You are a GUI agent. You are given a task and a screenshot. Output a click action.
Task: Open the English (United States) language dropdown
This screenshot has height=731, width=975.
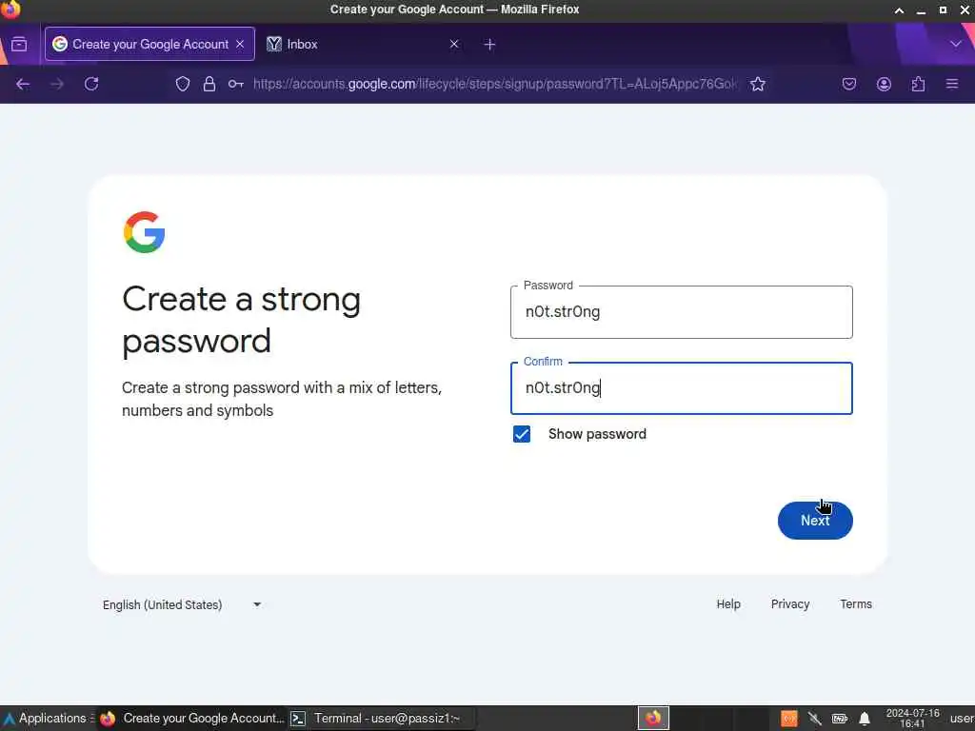(182, 604)
